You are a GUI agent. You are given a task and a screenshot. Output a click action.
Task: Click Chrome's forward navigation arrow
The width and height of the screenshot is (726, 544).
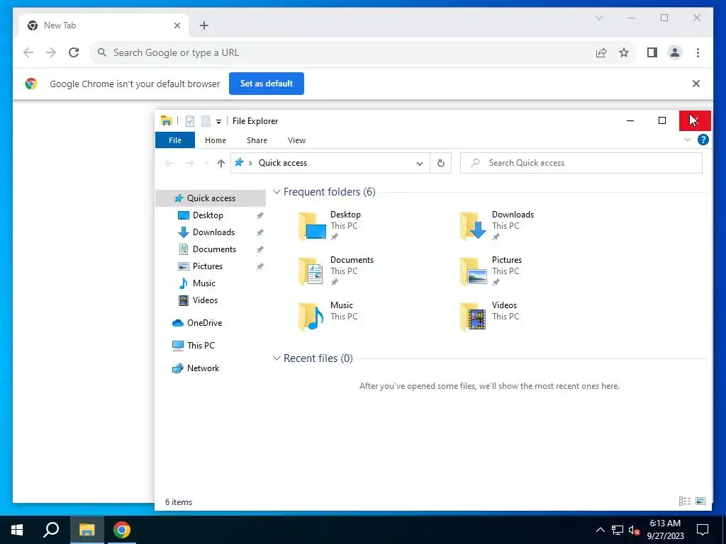pos(51,52)
